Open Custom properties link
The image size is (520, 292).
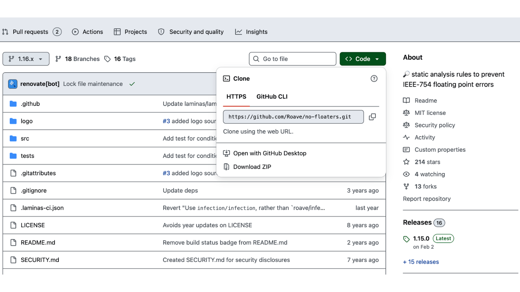pos(434,150)
